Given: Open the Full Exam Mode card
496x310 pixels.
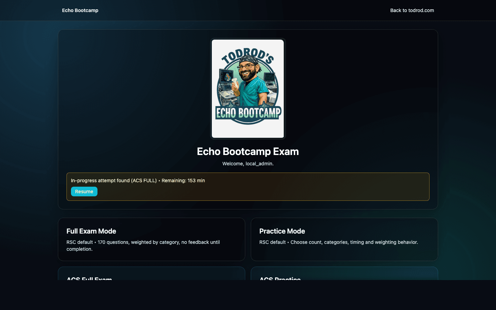Looking at the screenshot, I should 152,239.
